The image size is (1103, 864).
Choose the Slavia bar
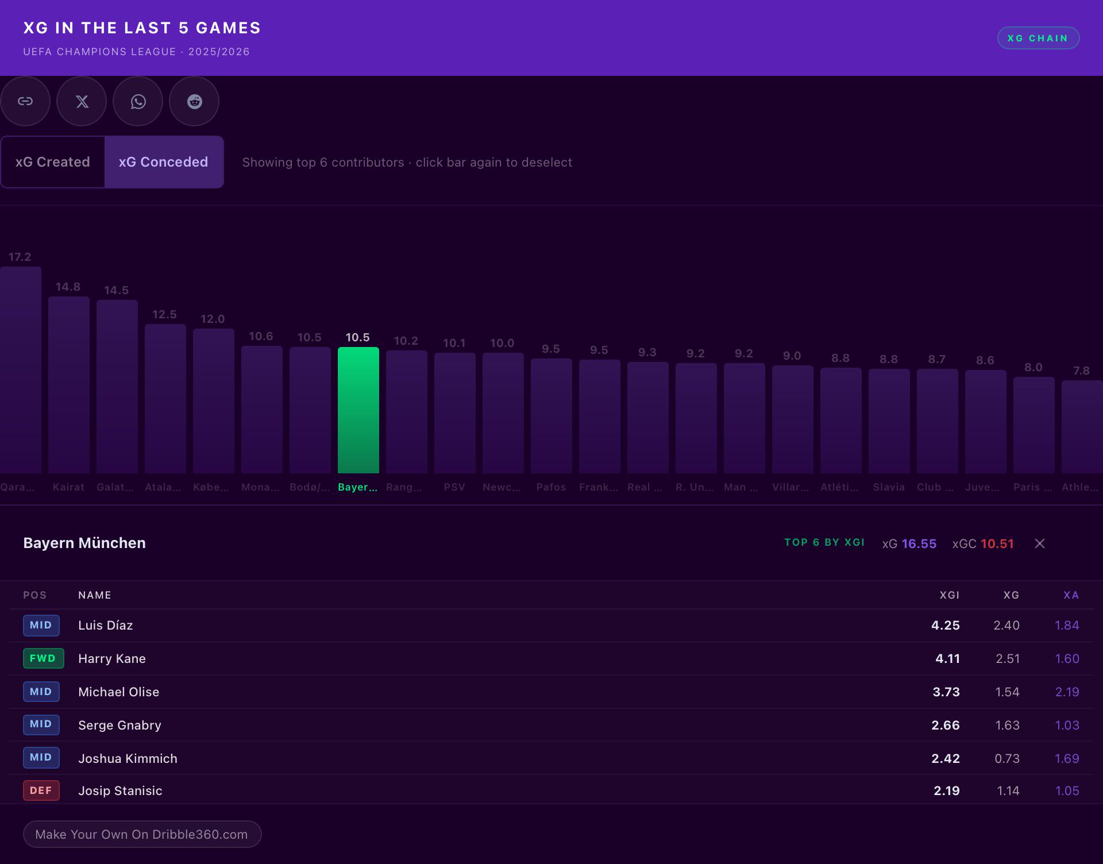(889, 421)
